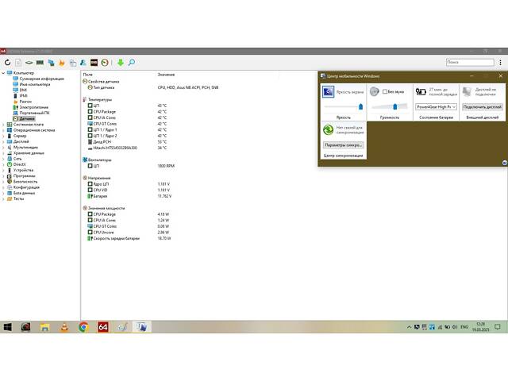508x381 pixels.
Task: Click the taskbar clock
Action: click(x=480, y=327)
